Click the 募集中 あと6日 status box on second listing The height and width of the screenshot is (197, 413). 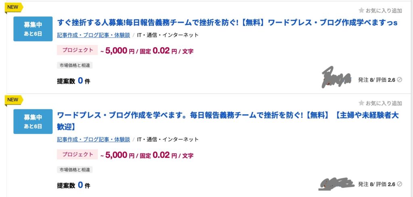(x=33, y=122)
